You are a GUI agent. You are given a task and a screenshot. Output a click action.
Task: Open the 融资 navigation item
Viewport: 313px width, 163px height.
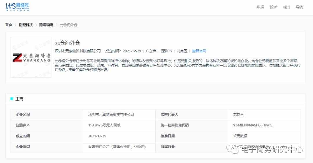[x=286, y=7]
